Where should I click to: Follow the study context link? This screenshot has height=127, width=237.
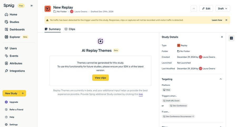point(141,94)
